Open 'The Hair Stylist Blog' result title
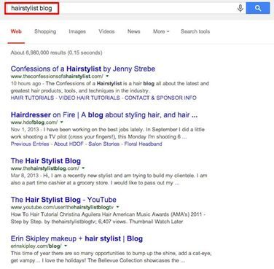274x269 pixels. coord(46,161)
